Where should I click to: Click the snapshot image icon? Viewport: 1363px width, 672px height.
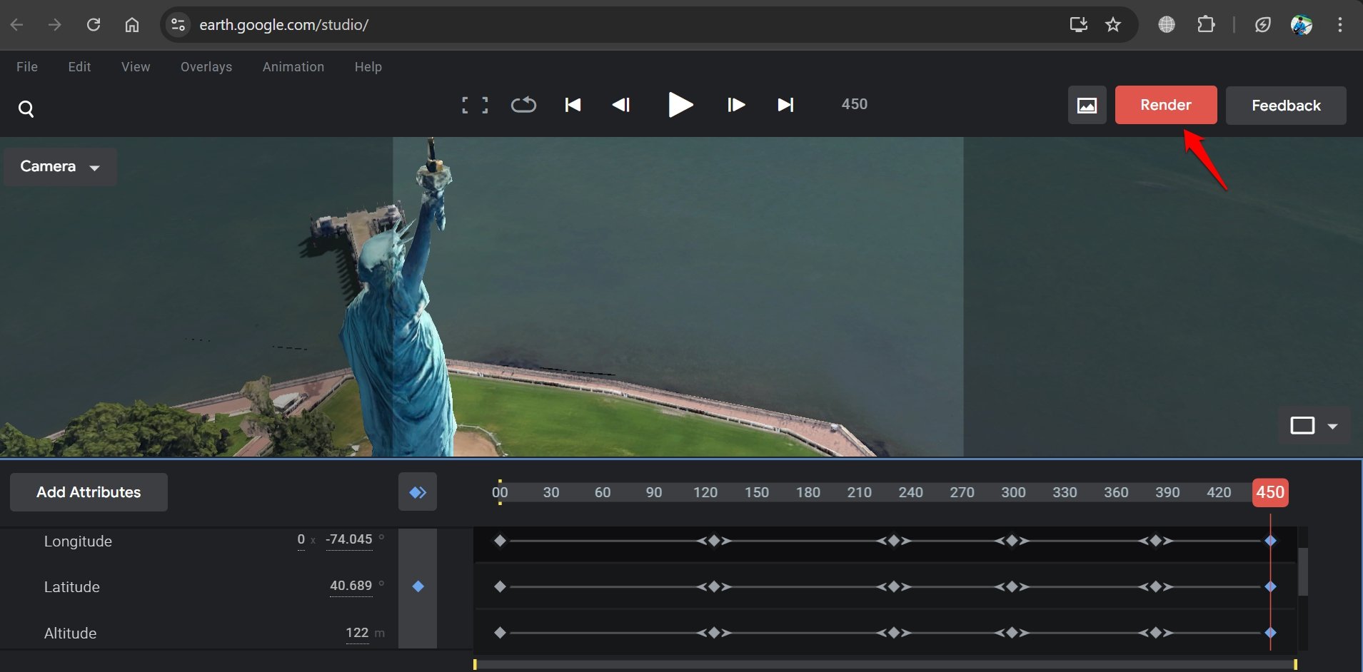(1087, 105)
